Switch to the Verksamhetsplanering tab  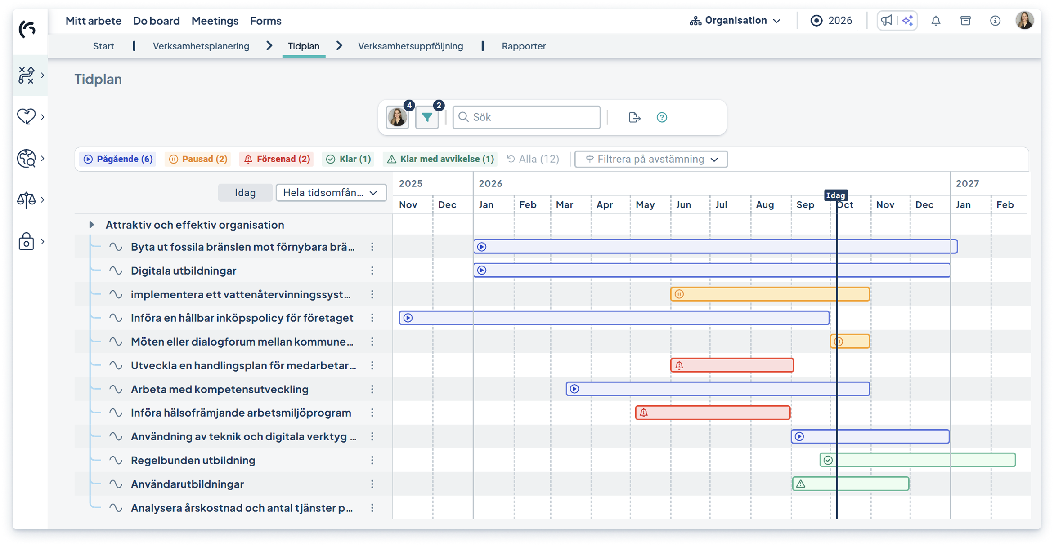point(201,46)
